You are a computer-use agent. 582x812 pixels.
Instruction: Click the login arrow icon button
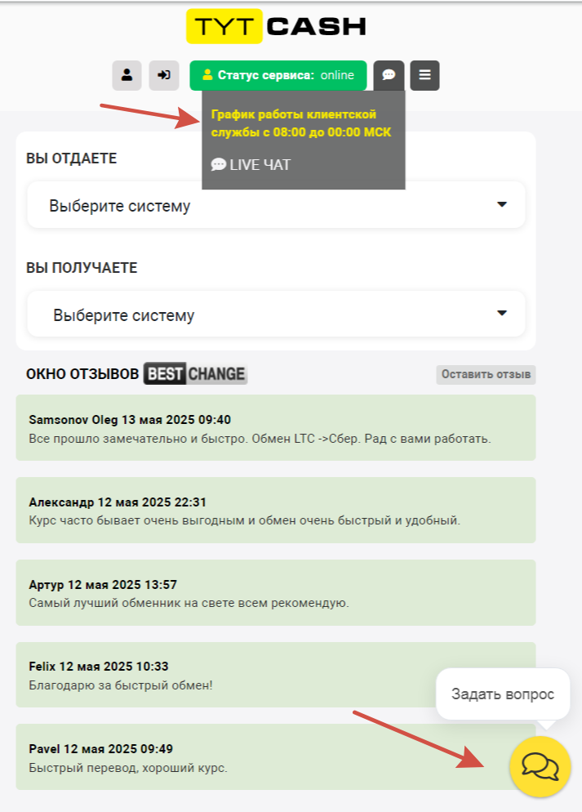(164, 75)
